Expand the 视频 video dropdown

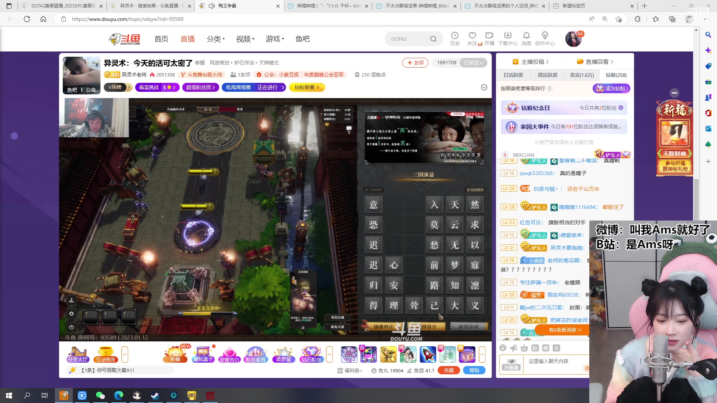pyautogui.click(x=245, y=39)
